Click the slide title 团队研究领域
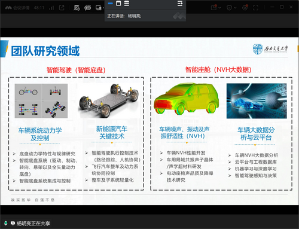The width and height of the screenshot is (299, 229). (45, 51)
